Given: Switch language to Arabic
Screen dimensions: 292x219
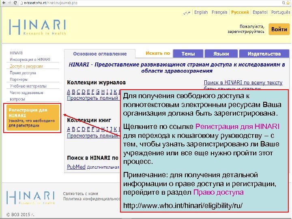Looking at the screenshot, I should pyautogui.click(x=187, y=12).
